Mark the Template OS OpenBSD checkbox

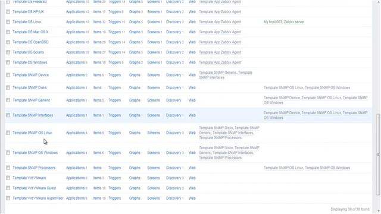point(8,42)
